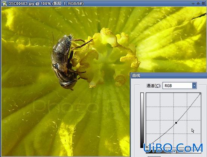The height and width of the screenshot is (157, 207).
Task: Click the center intersection of the curve grid
Action: point(174,120)
